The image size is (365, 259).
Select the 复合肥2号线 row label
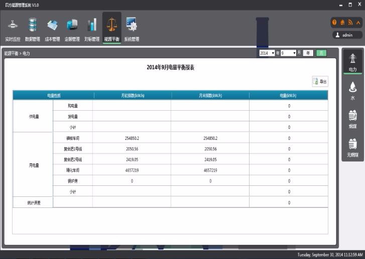click(x=73, y=160)
